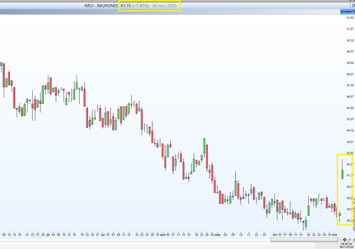Click the 50,32 price axis label
355x249 pixels.
point(350,41)
